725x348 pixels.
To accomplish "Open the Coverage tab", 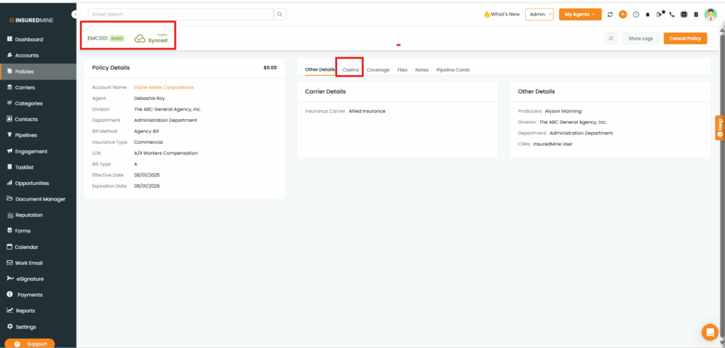I will [x=378, y=69].
